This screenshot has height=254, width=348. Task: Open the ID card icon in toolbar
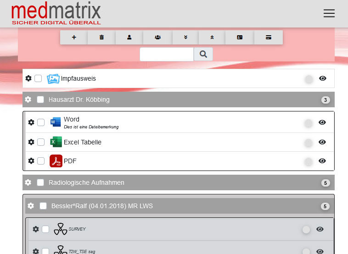point(240,38)
